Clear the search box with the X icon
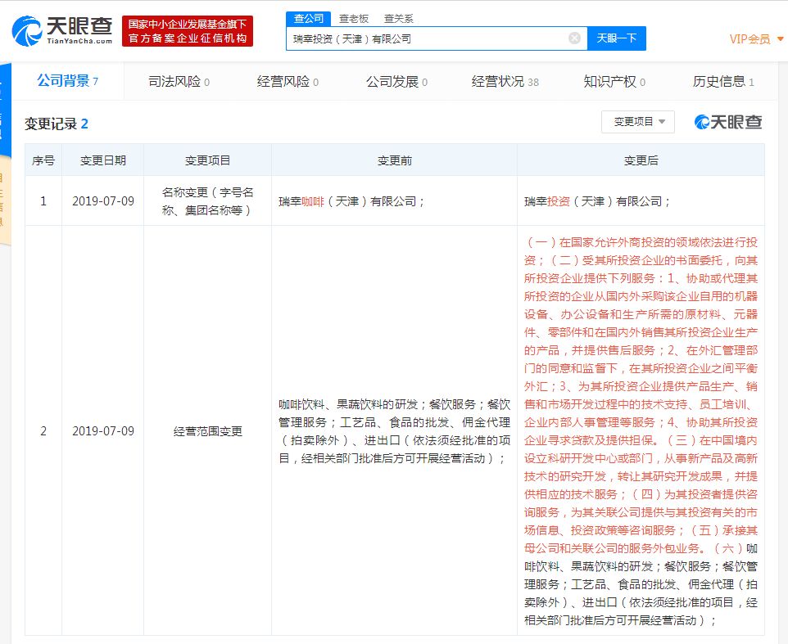788x644 pixels. pyautogui.click(x=574, y=38)
